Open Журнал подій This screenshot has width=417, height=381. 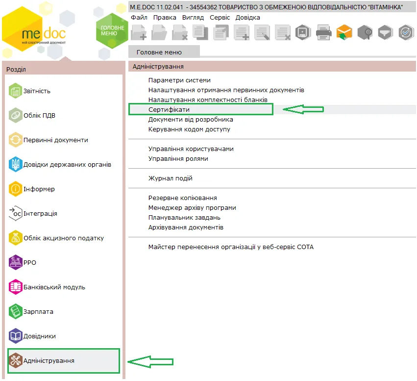pyautogui.click(x=171, y=178)
